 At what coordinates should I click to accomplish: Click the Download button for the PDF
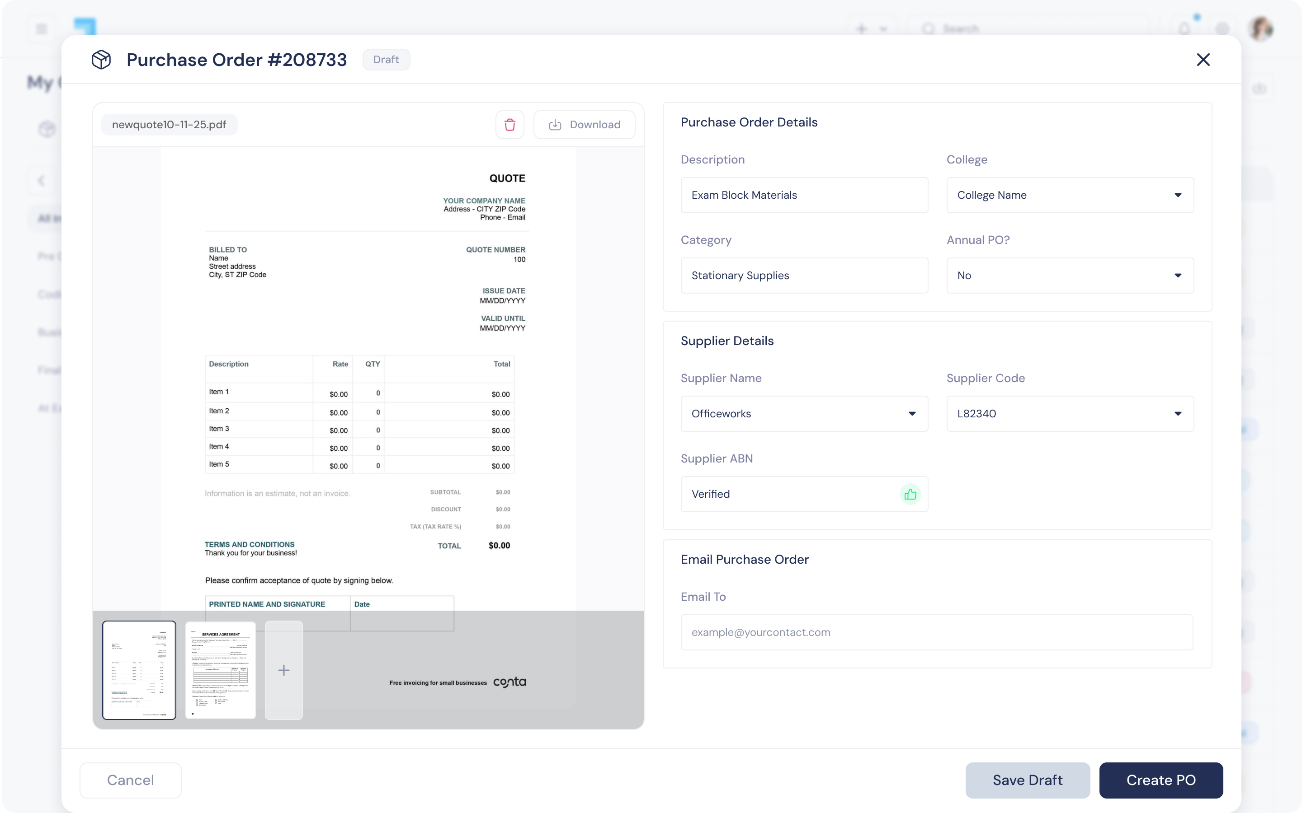pos(584,125)
